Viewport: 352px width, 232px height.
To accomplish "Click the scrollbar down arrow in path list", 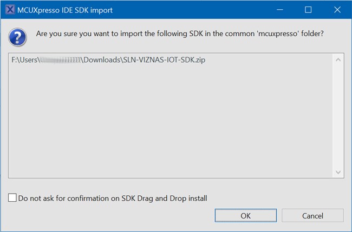I will [338, 172].
